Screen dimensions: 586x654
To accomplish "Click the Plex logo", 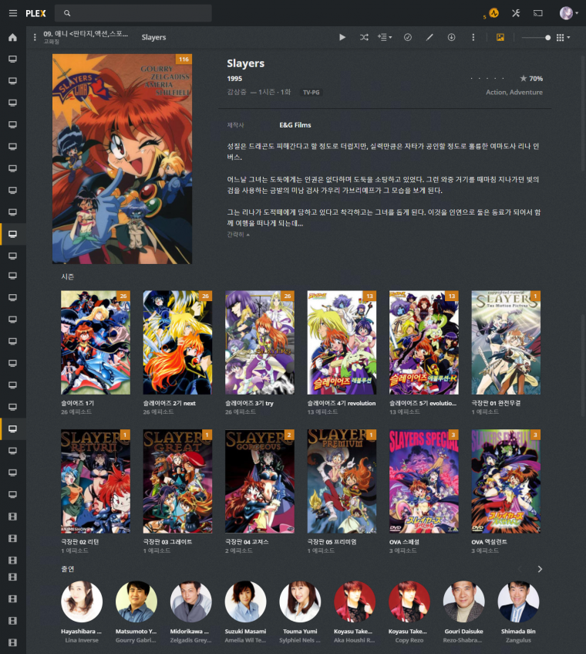I will tap(35, 13).
